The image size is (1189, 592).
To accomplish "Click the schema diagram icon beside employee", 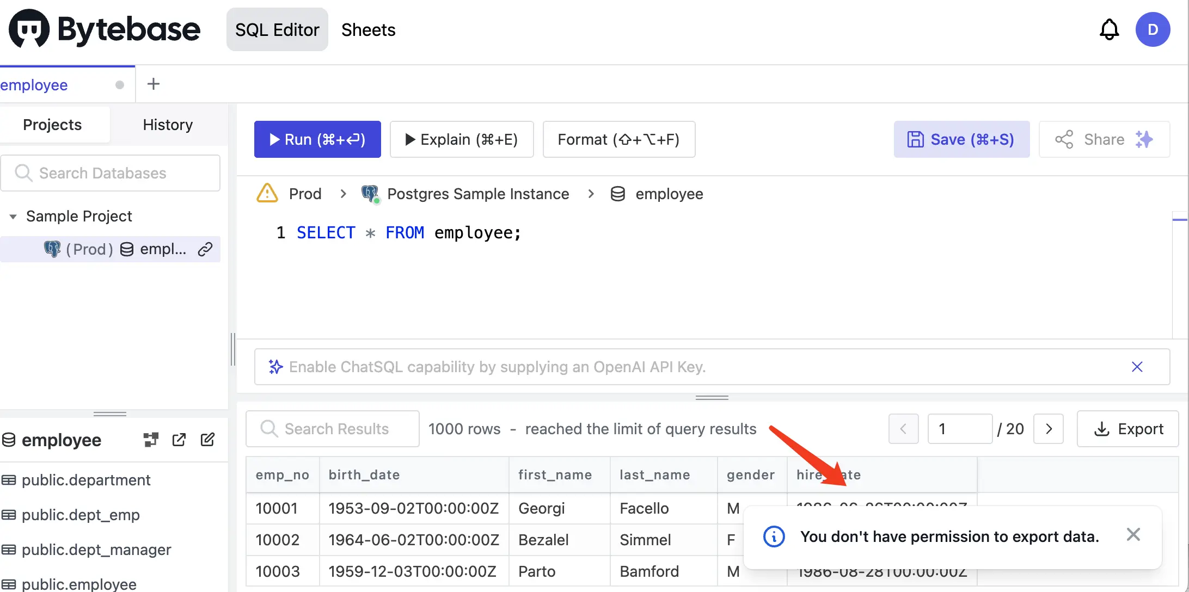I will click(x=151, y=440).
